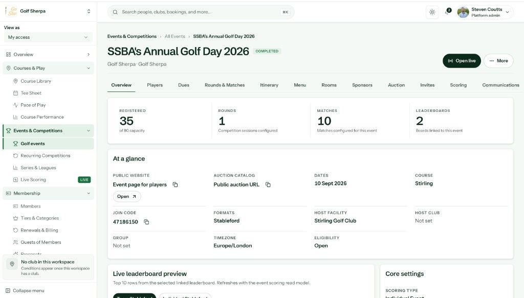This screenshot has height=298, width=524.
Task: Copy the join code 47186150
Action: click(146, 222)
